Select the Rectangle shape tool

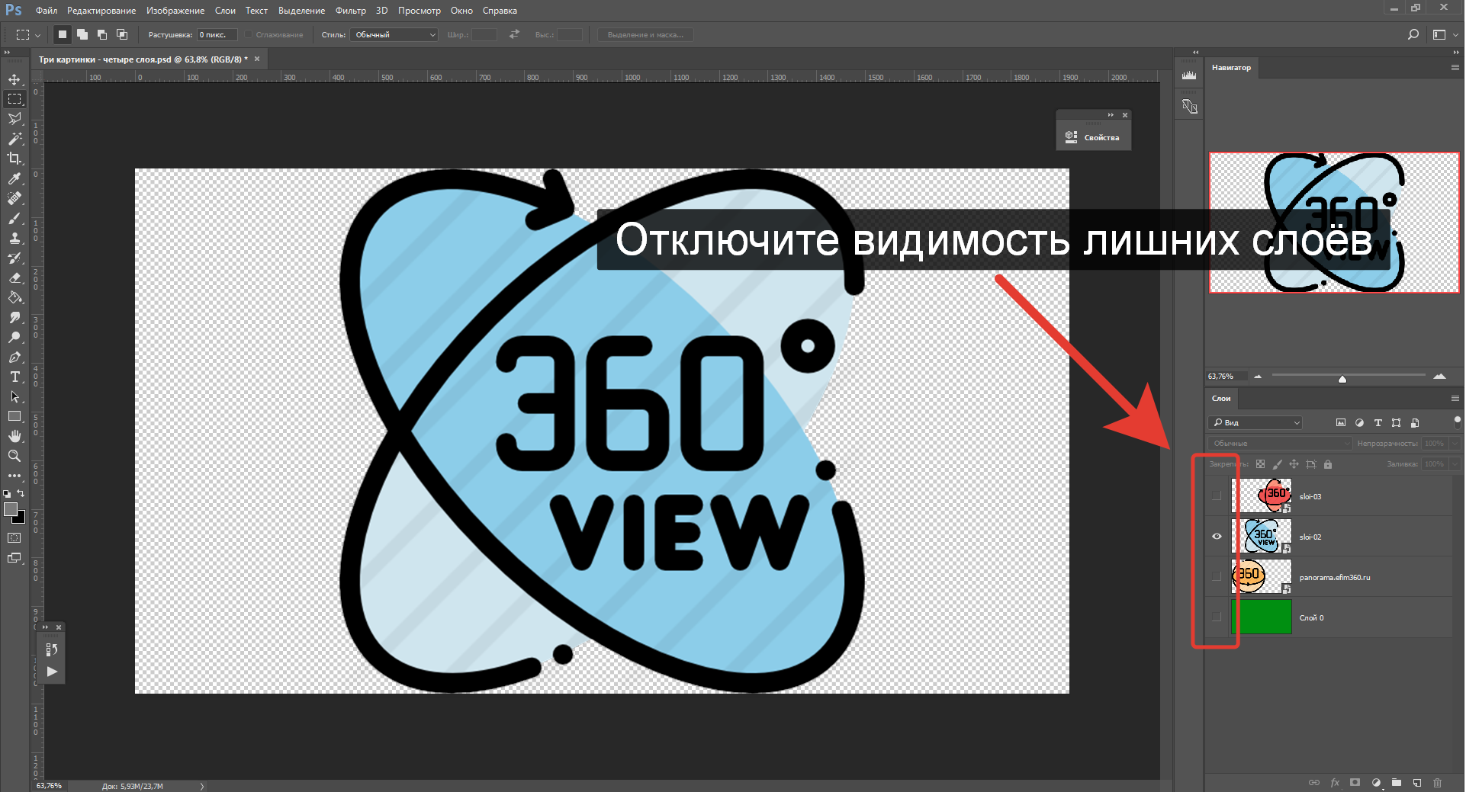(x=14, y=416)
